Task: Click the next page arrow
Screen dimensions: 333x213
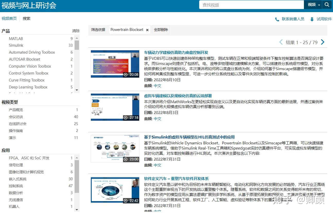Action: (x=323, y=42)
